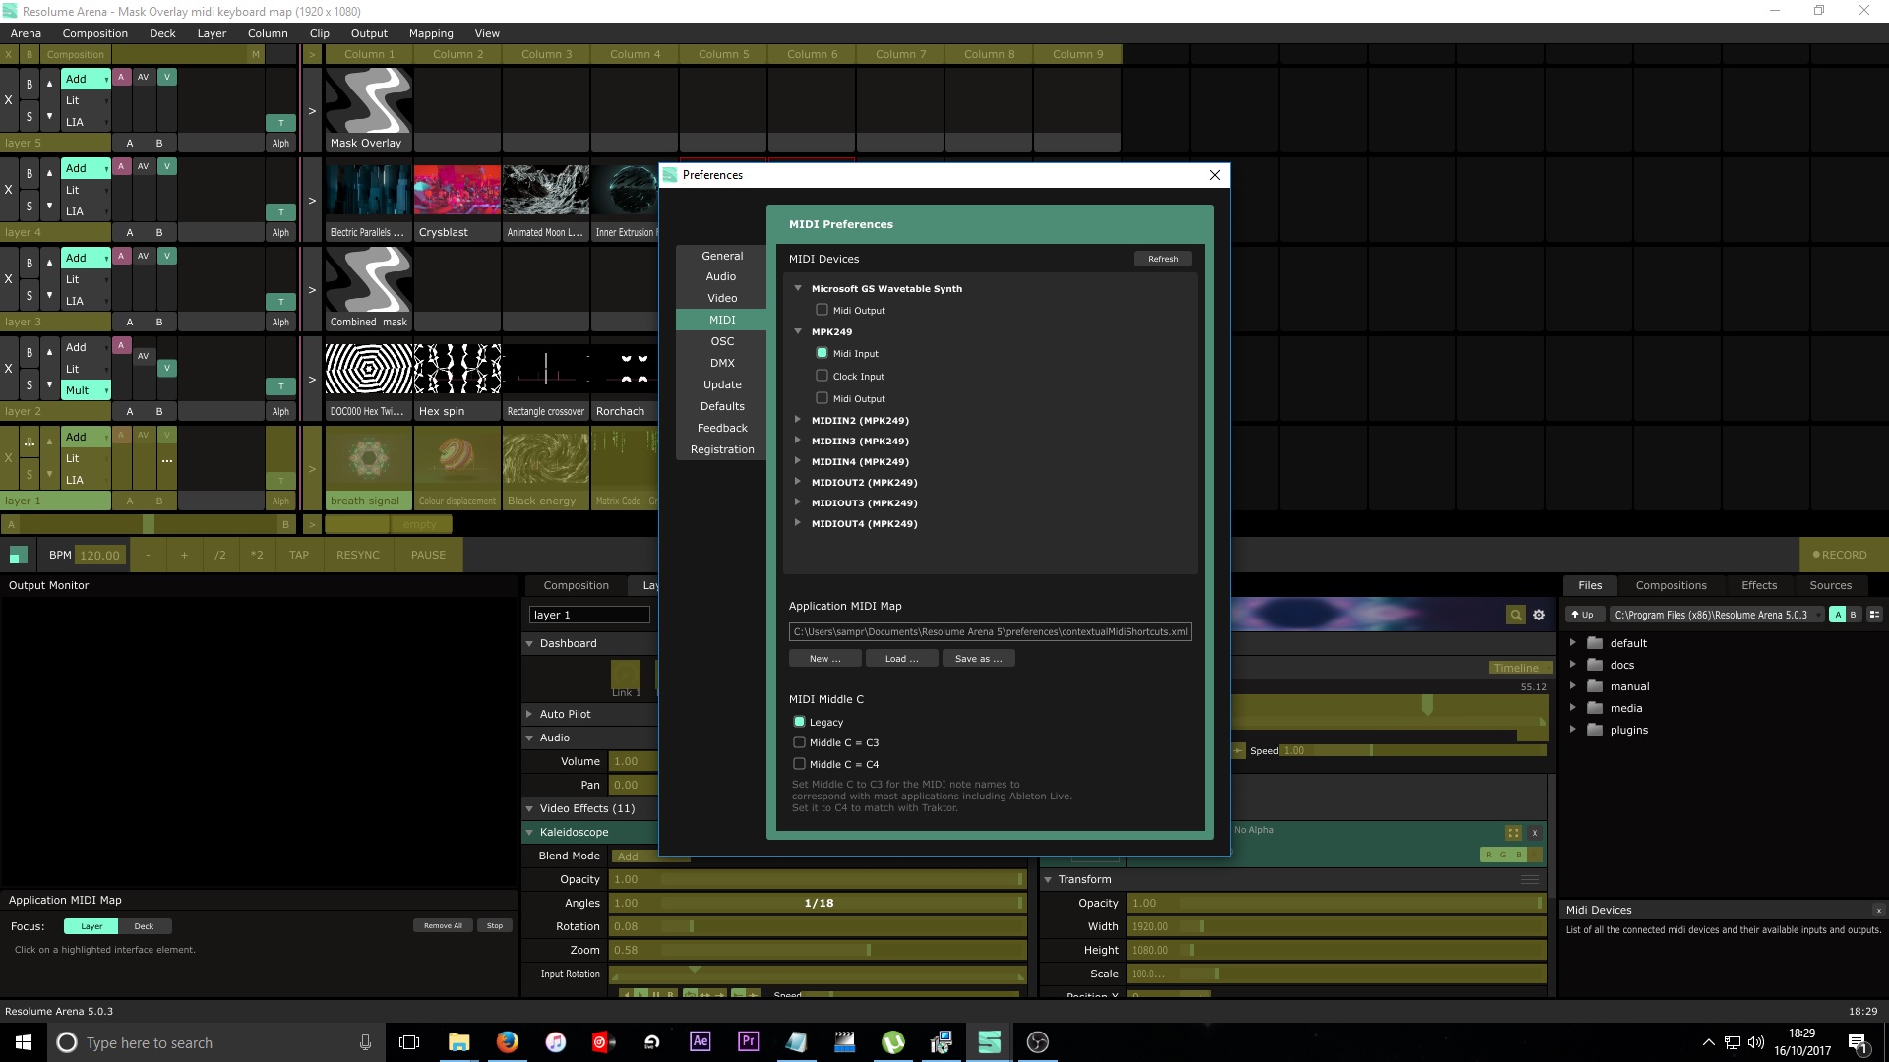Expand the MIDIIN2 (MPK249) device
Screen dimensions: 1889x1062
798,420
